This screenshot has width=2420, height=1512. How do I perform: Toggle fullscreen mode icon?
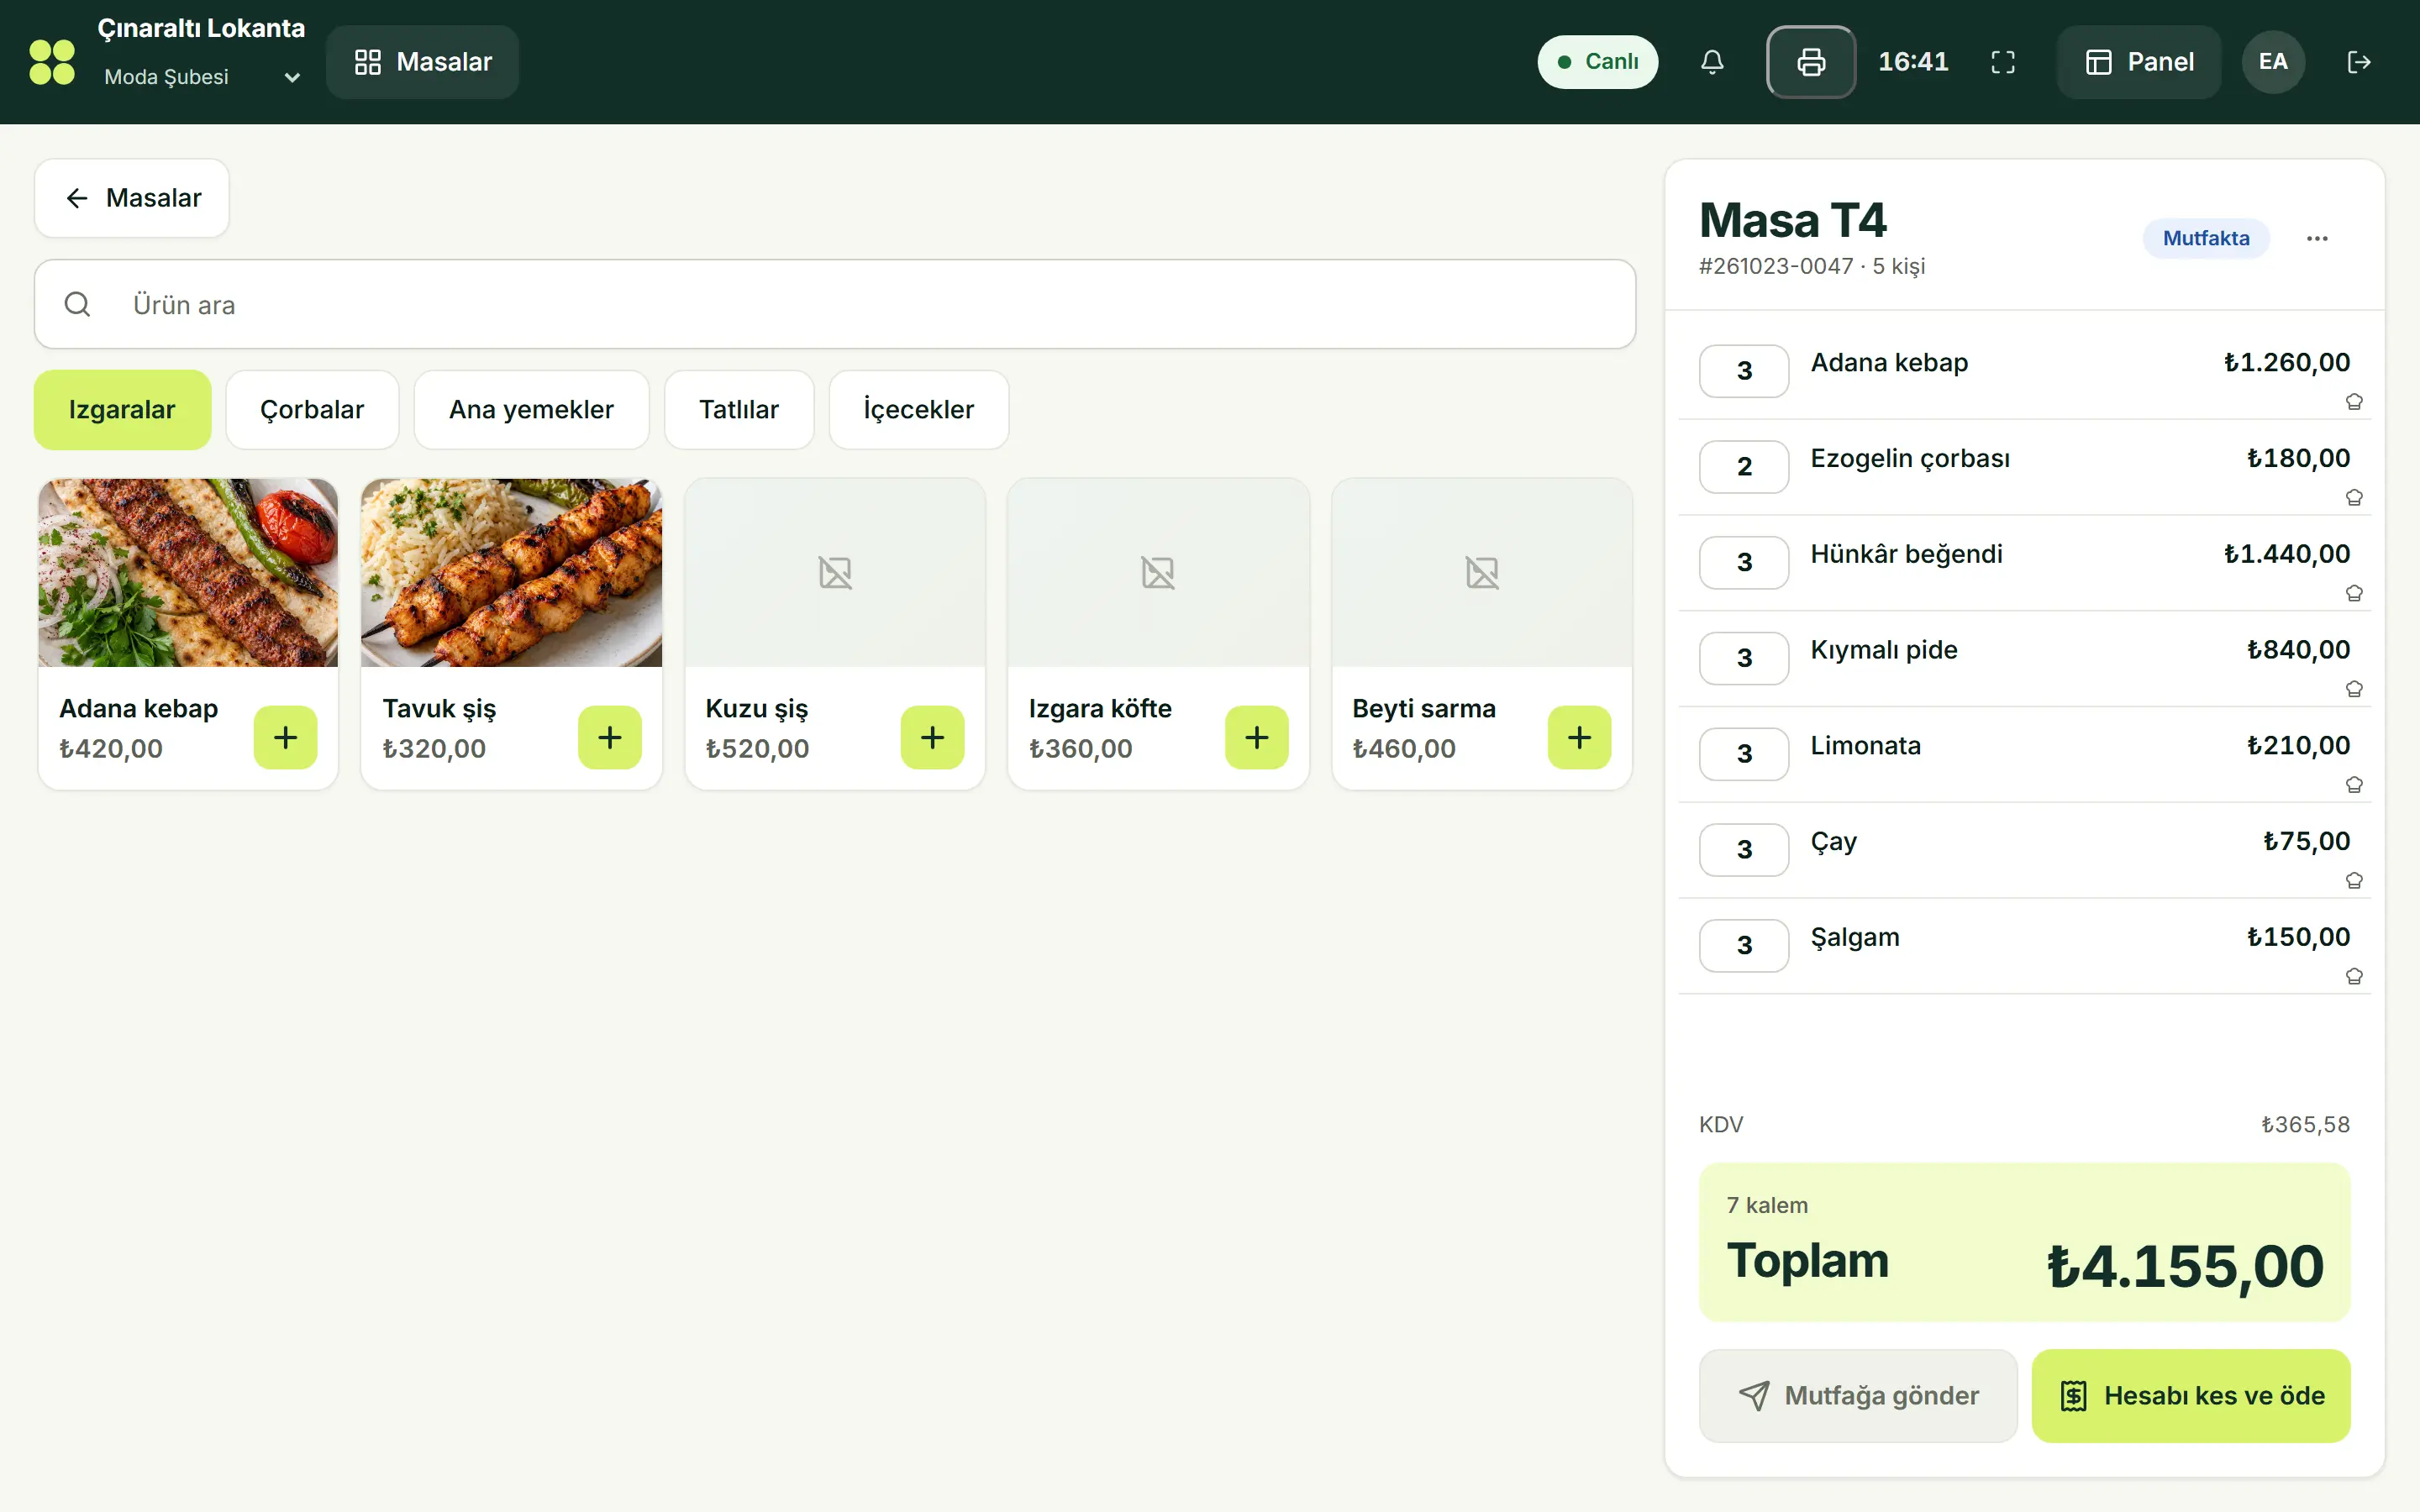2003,62
